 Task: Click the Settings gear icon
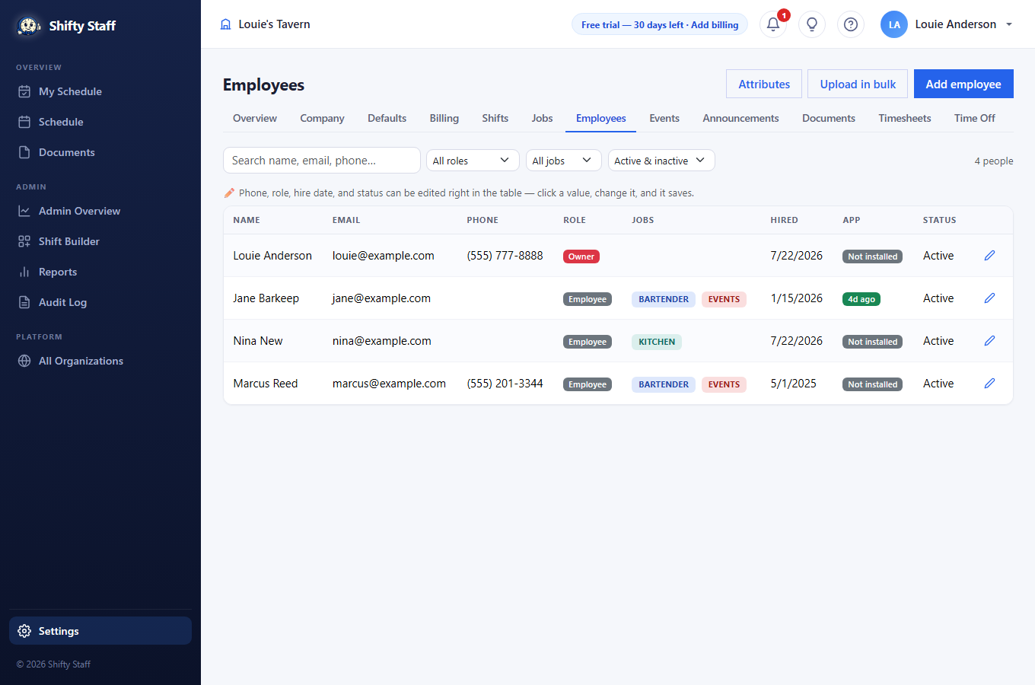(x=24, y=631)
